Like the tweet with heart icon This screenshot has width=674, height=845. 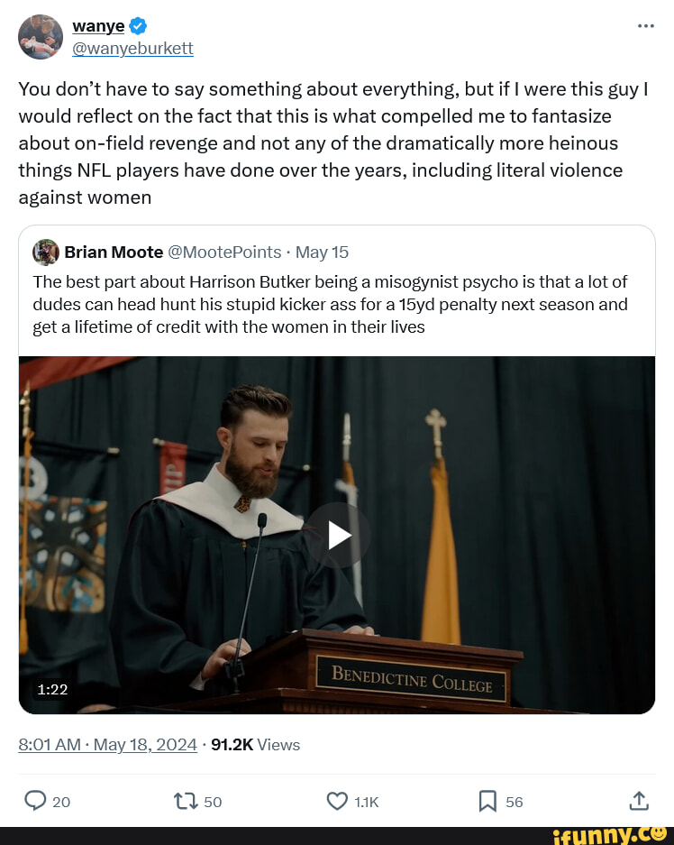coord(337,801)
